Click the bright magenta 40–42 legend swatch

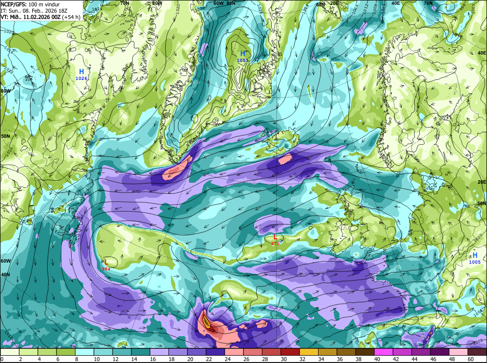click(x=383, y=352)
